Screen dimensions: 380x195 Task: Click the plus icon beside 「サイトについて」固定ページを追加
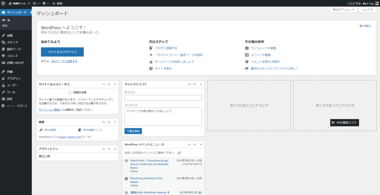(x=151, y=55)
